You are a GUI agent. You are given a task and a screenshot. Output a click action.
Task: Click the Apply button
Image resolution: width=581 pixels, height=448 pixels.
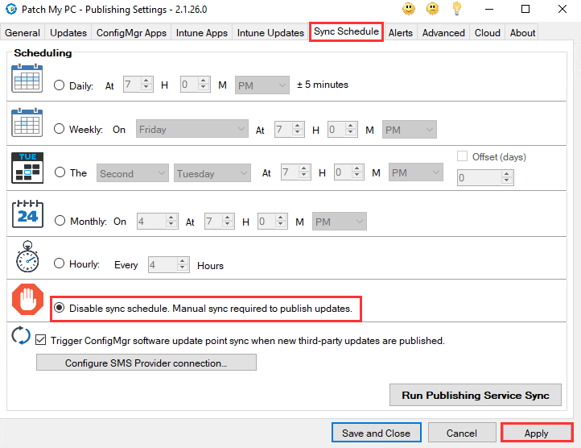tap(536, 433)
